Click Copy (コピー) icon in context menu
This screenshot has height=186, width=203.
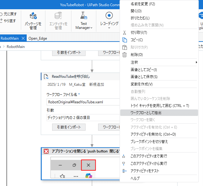pos(124,40)
